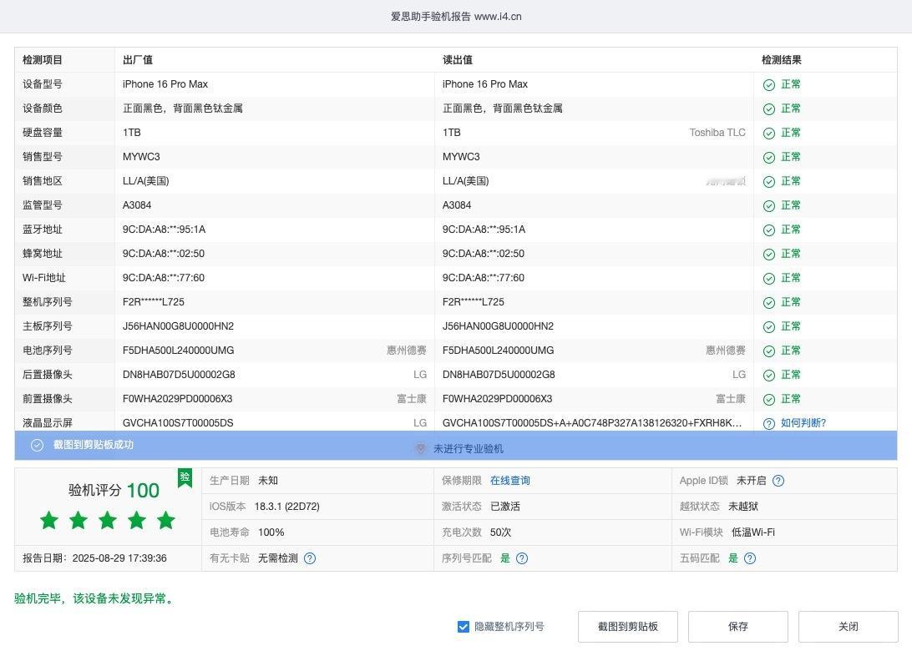Select Wi-Fi模块 value 低温Wi-Fi
The image size is (912, 656).
point(752,532)
